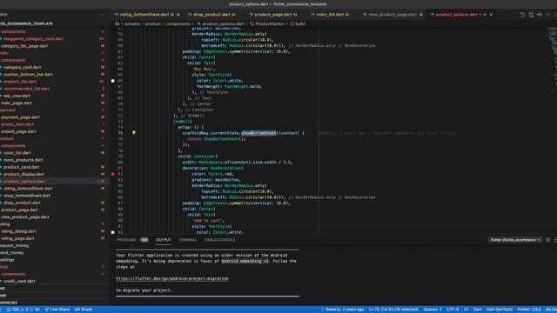
Task: Click the git blame Roberts status entry
Action: (342, 310)
